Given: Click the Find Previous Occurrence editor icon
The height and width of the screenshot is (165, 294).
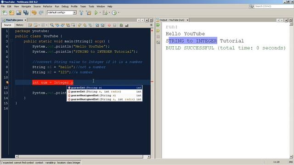Looking at the screenshot, I should coord(57,25).
